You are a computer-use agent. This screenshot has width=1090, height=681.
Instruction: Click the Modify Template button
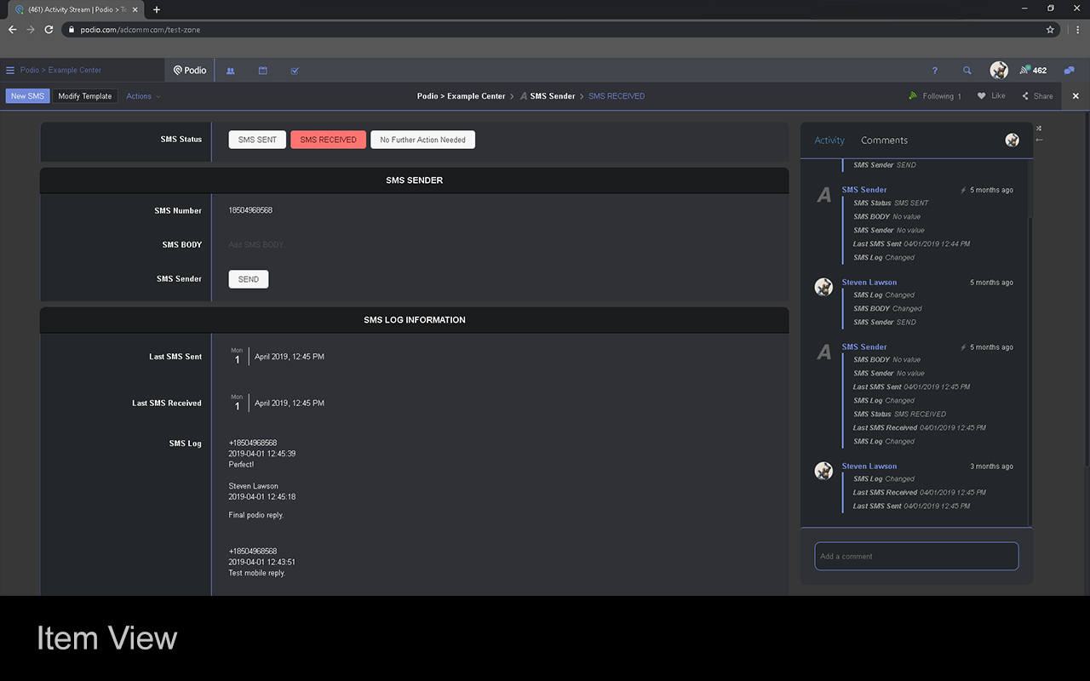(85, 96)
